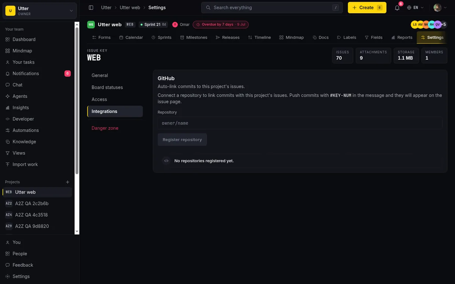Open the Milestones tab
Screen dimensions: 455x284
pos(194,37)
